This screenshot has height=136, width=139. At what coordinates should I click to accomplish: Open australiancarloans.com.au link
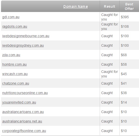(23, 112)
